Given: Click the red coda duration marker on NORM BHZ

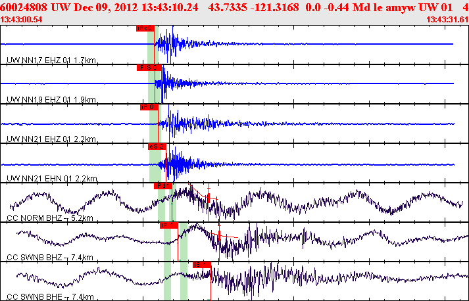Looking at the screenshot, I should [209, 197].
